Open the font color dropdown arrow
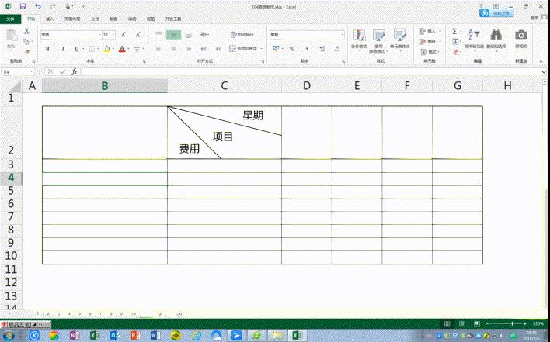This screenshot has width=550, height=342. [x=129, y=49]
